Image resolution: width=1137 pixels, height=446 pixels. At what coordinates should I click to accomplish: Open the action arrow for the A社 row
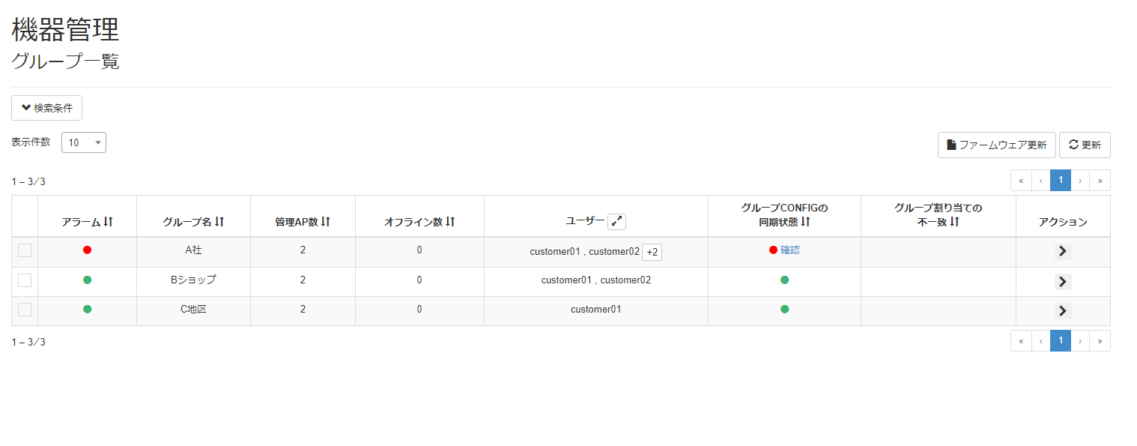pyautogui.click(x=1062, y=251)
